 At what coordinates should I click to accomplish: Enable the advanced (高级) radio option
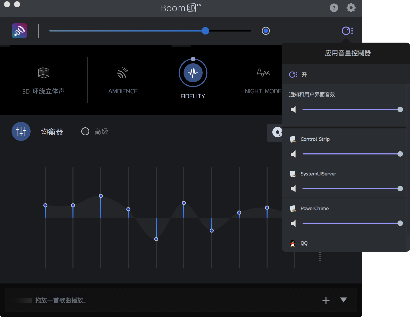click(x=85, y=131)
